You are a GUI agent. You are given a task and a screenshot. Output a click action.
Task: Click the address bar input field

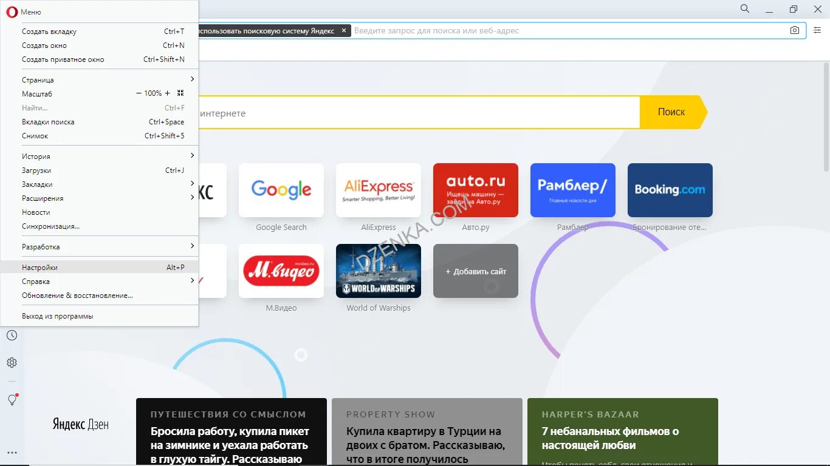coord(568,30)
